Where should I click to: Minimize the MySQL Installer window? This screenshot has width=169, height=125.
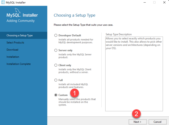coord(145,2)
